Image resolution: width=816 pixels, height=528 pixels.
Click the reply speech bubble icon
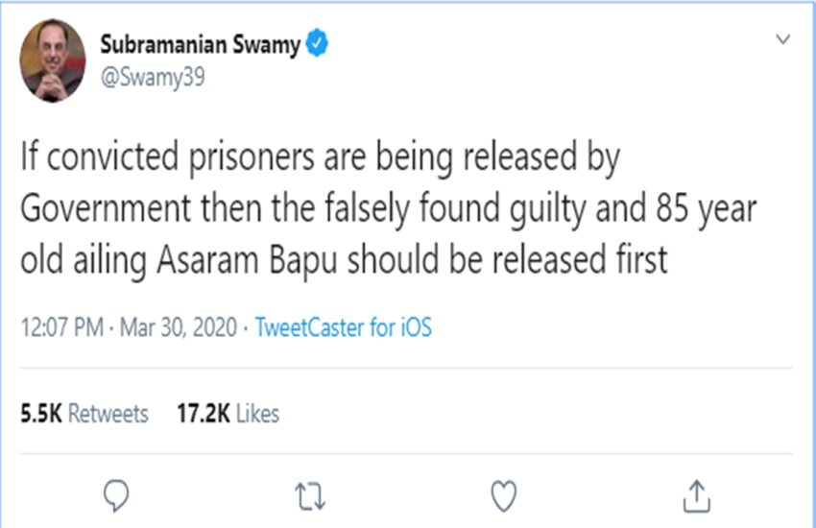click(x=115, y=494)
